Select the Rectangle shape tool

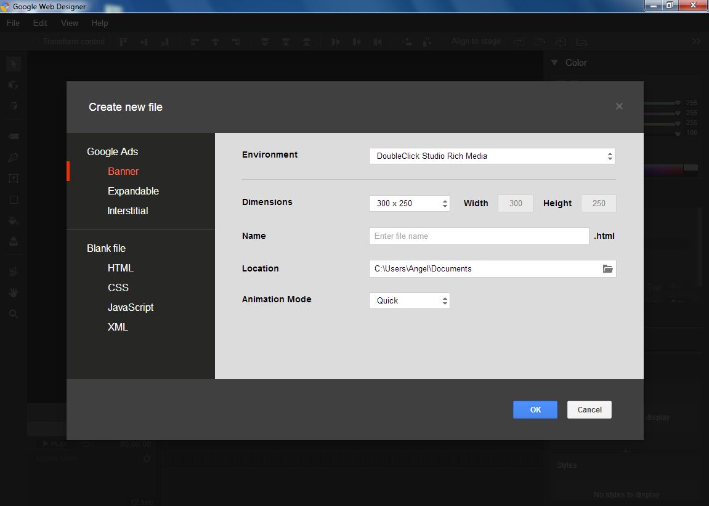click(13, 199)
